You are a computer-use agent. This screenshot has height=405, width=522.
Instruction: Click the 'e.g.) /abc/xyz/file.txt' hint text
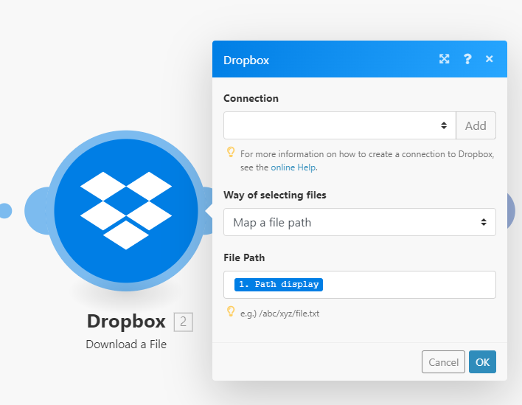coord(279,314)
